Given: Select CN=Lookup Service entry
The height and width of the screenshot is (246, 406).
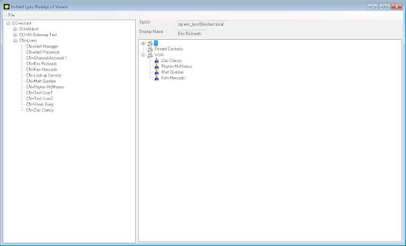Looking at the screenshot, I should (x=44, y=75).
